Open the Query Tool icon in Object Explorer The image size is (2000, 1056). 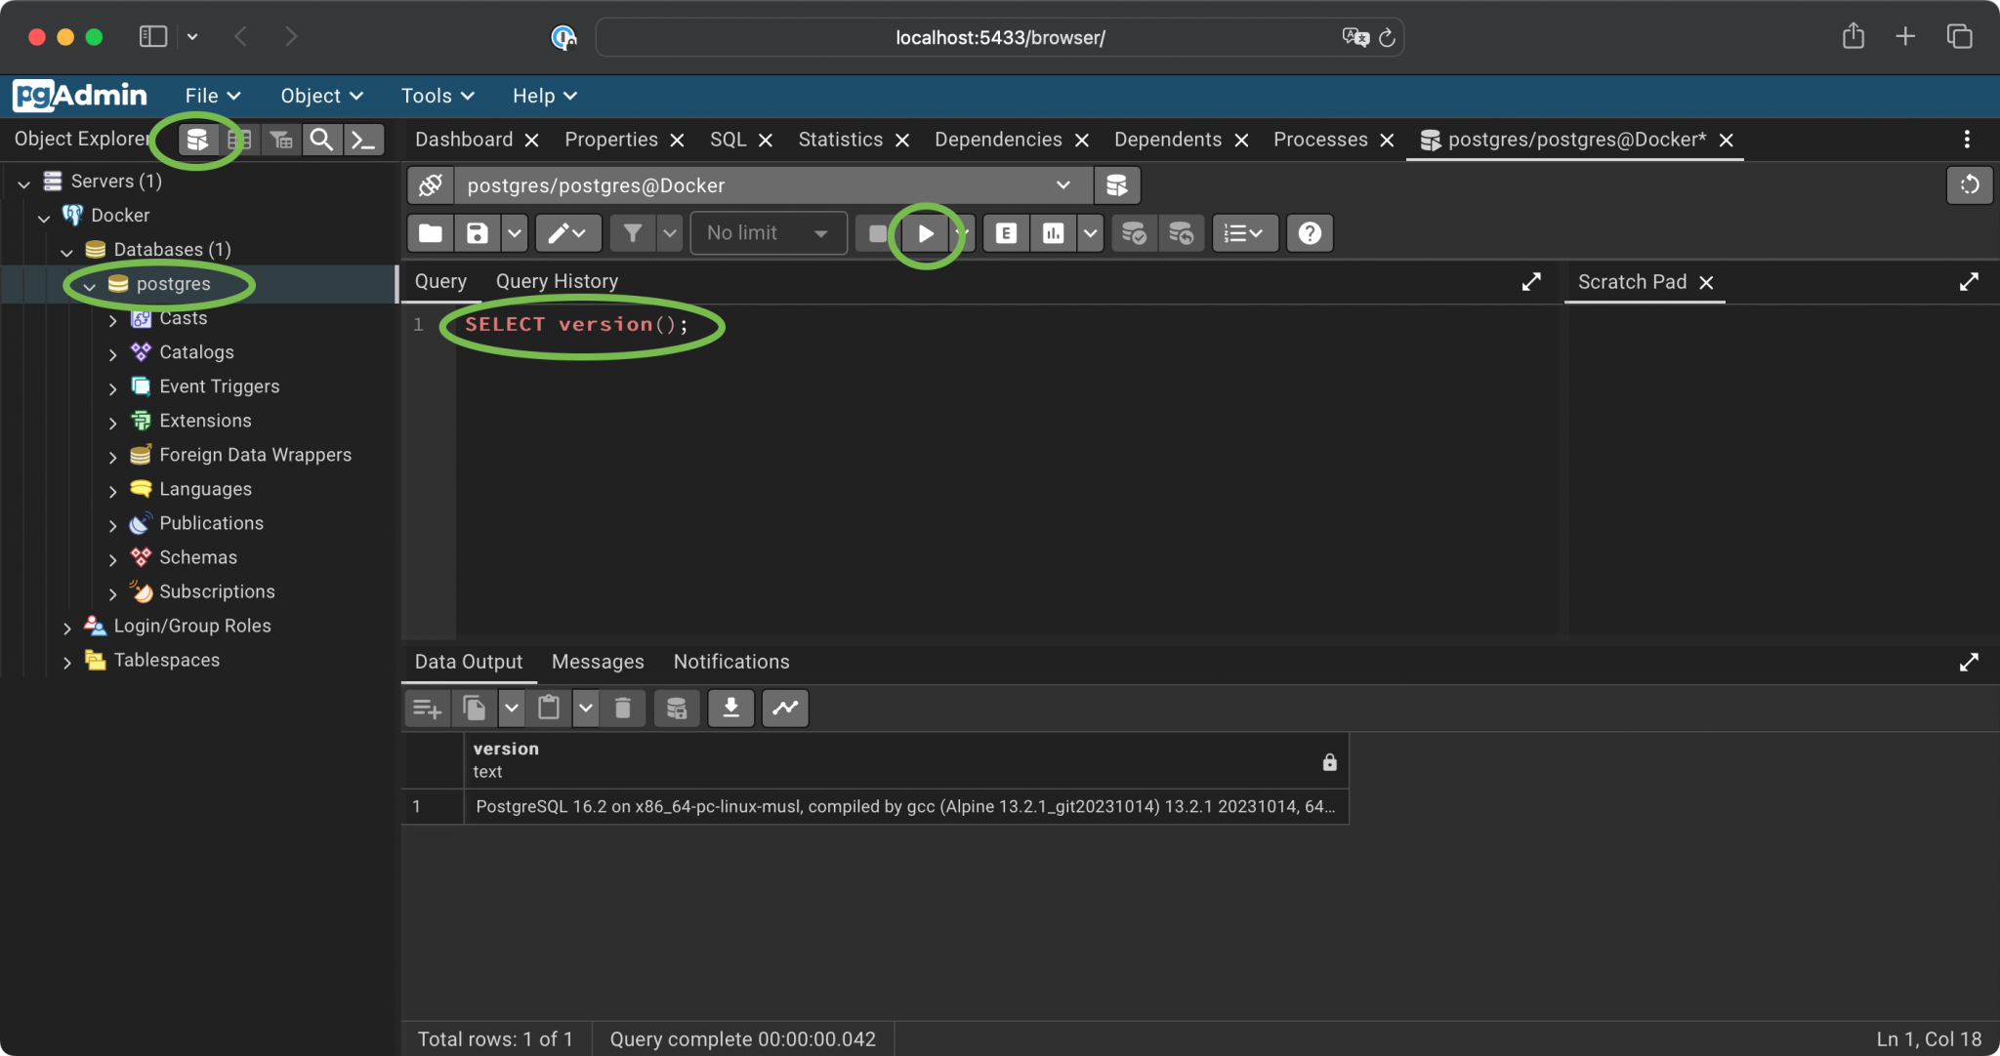(x=197, y=140)
